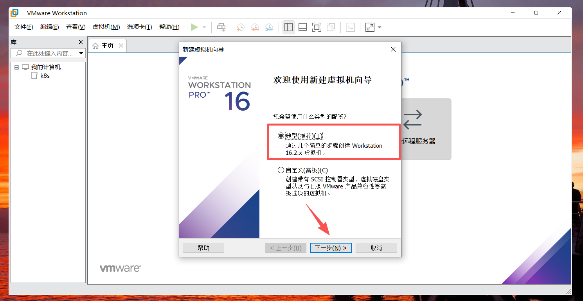
Task: Click the magnifier icon in the library search
Action: pyautogui.click(x=19, y=53)
